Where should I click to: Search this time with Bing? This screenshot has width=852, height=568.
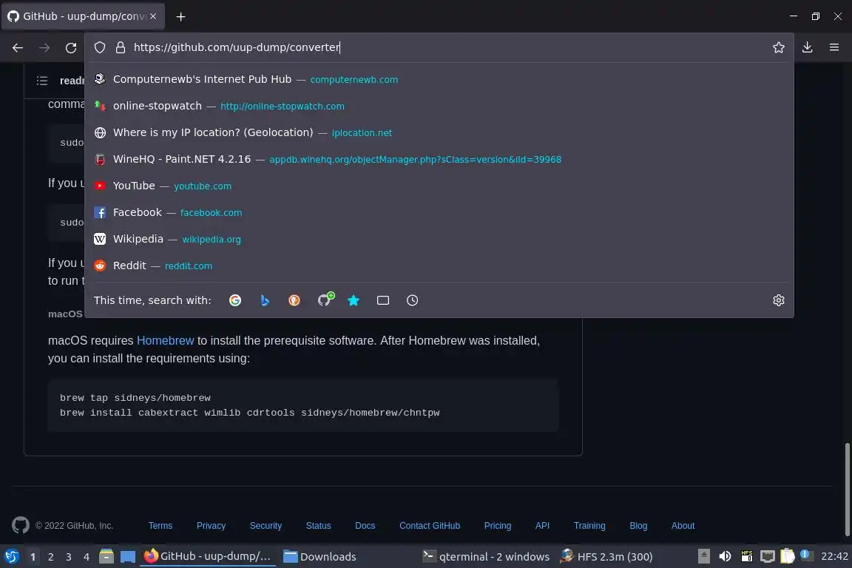265,300
